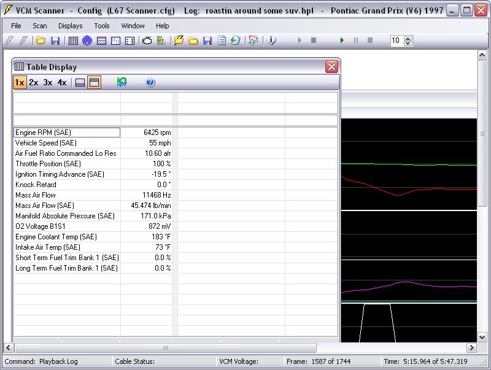491x370 pixels.
Task: Open the dotted grid histogram display icon
Action: [115, 40]
